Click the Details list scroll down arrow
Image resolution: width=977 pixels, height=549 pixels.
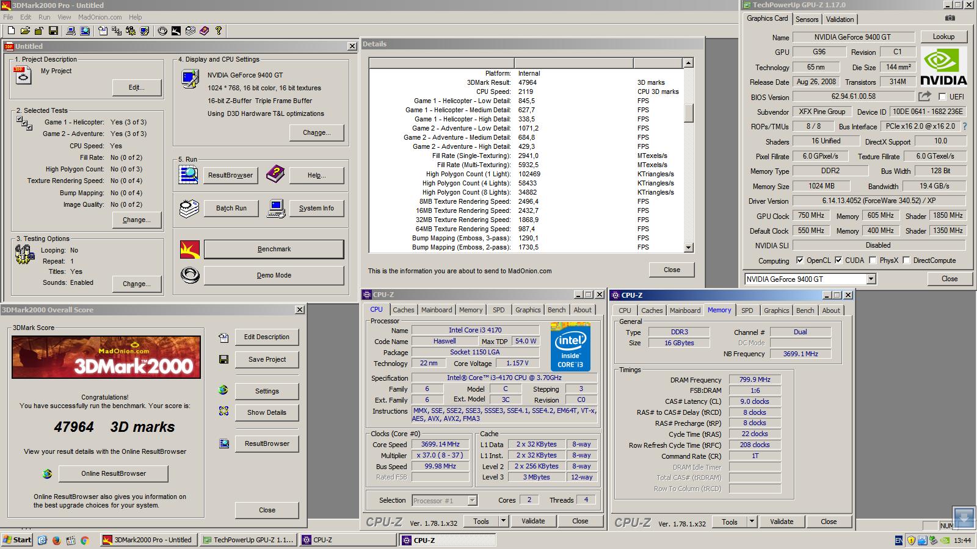click(688, 248)
